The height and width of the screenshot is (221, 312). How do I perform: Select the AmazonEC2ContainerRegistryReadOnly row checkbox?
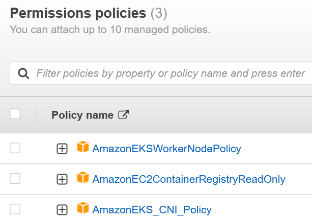pos(15,179)
